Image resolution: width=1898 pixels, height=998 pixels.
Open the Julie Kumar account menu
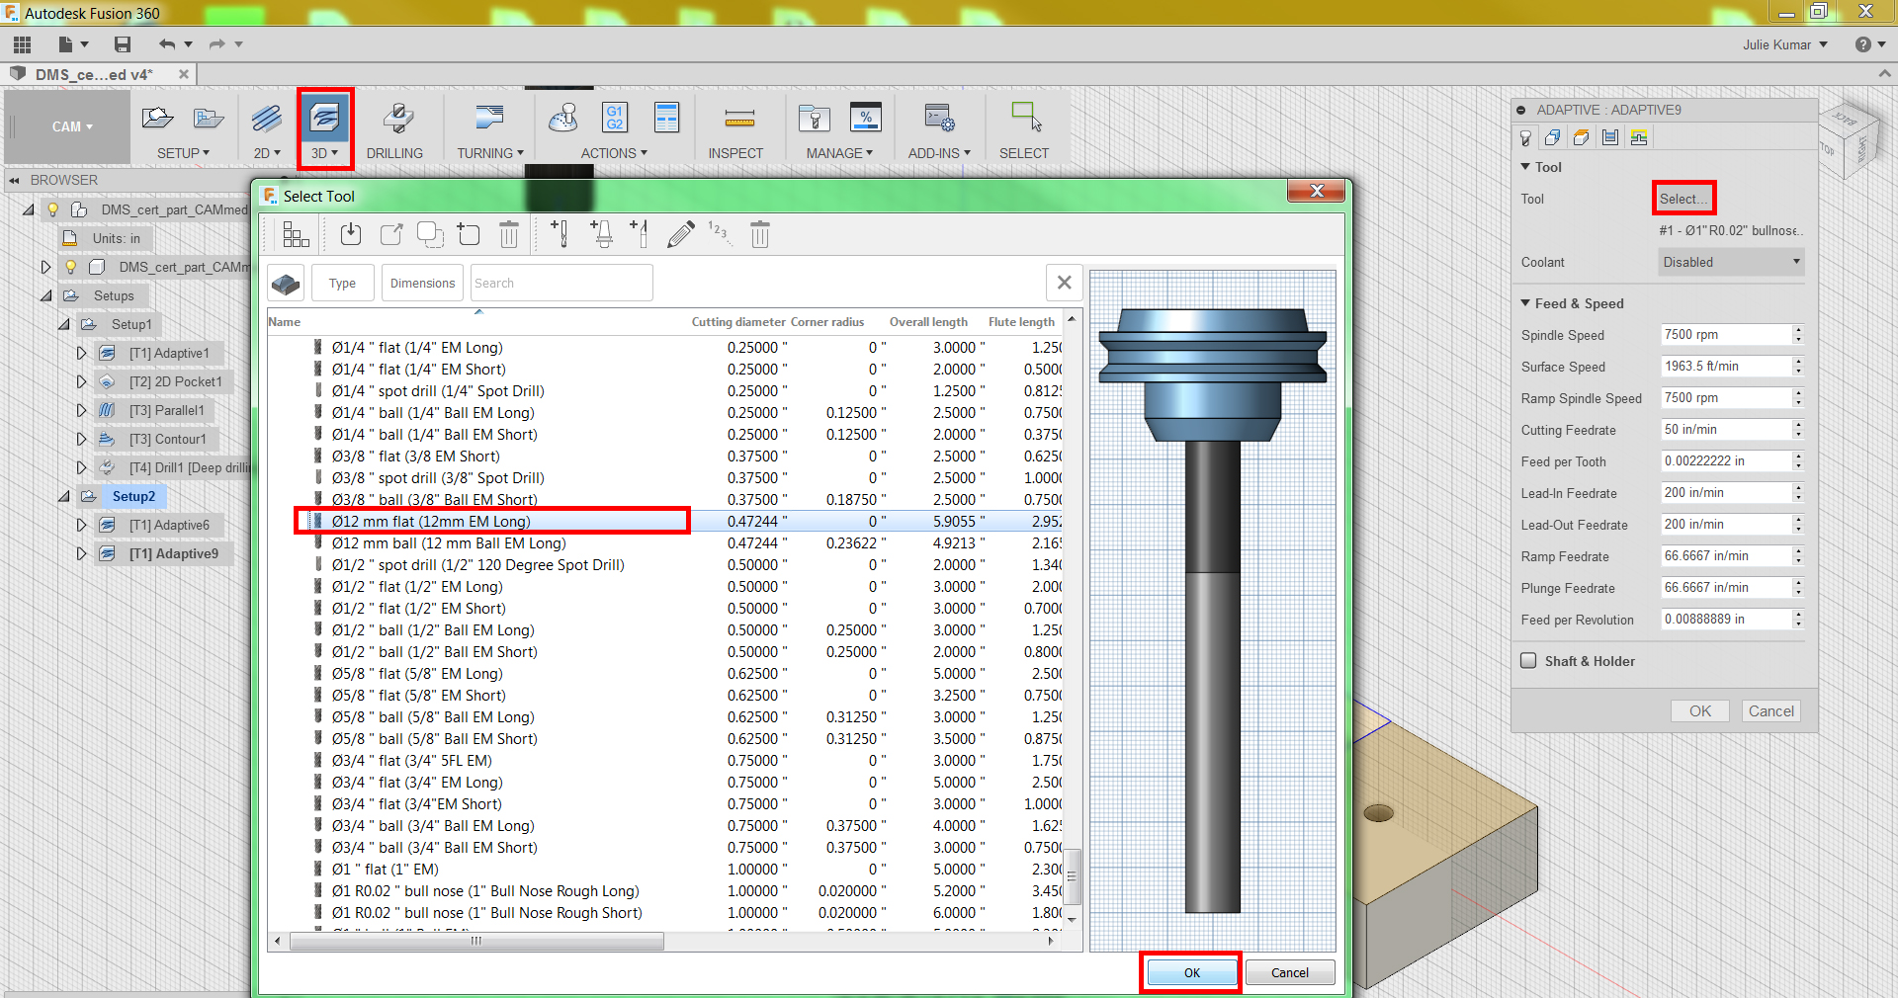tap(1785, 44)
